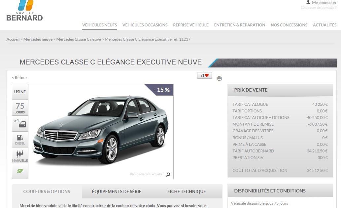
Task: Click the printer icon
Action: (219, 78)
